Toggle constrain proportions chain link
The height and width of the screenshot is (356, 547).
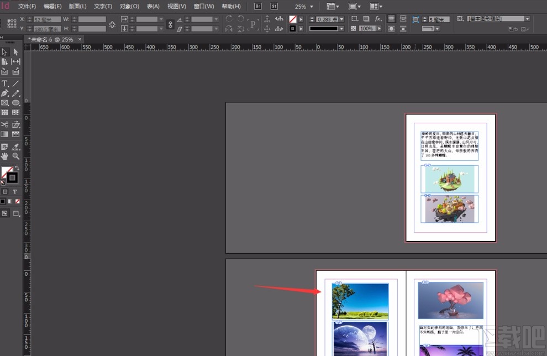112,24
